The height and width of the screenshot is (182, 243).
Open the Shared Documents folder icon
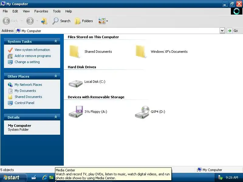coord(74,52)
